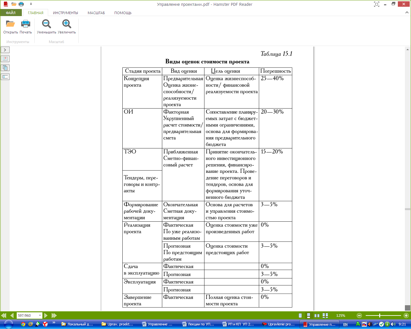Viewport: 411px width, 329px height.
Task: Click the Погрешность column header
Action: coord(275,71)
